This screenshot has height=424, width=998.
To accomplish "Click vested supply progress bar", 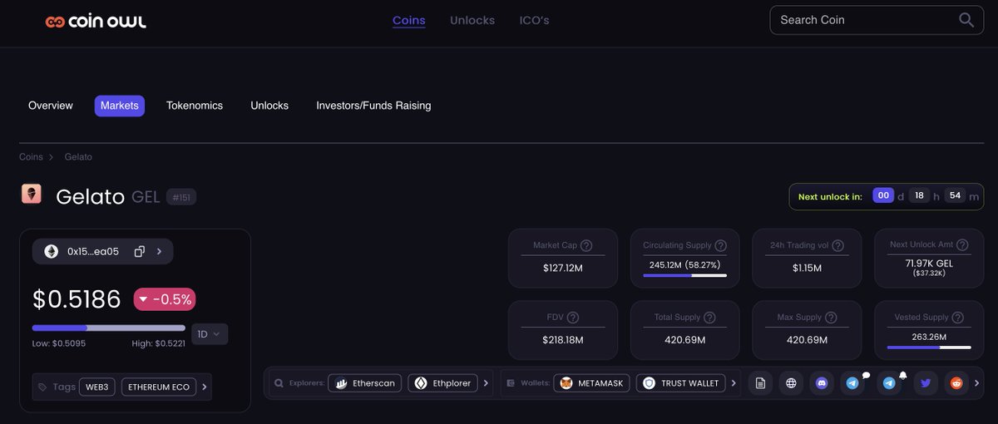I will click(929, 348).
